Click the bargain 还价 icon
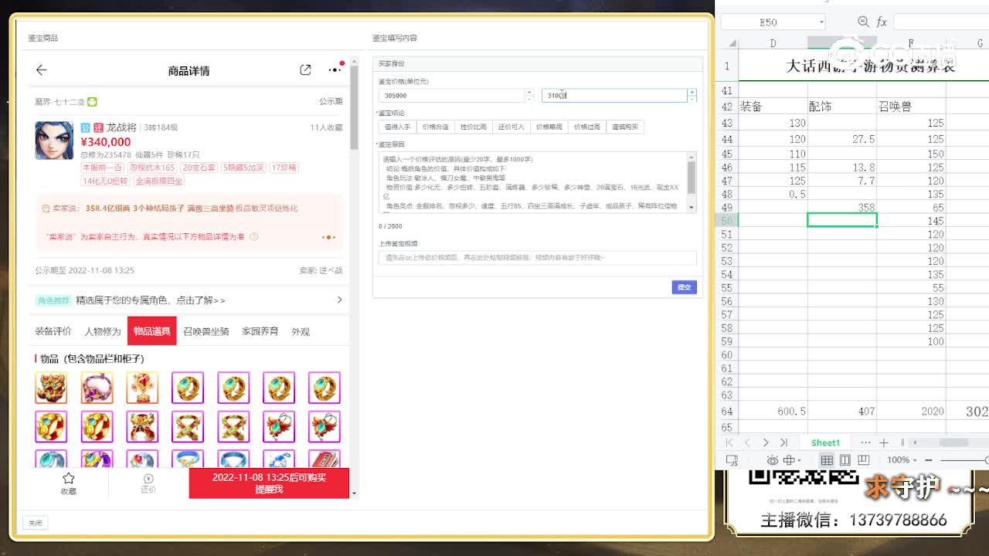This screenshot has height=556, width=989. (148, 479)
